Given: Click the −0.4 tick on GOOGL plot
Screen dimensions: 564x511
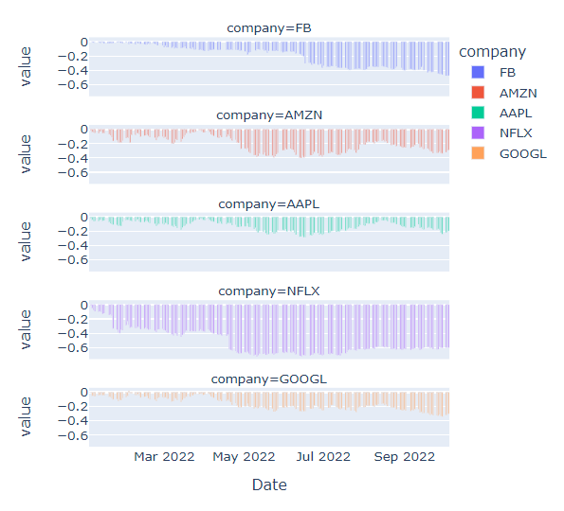Looking at the screenshot, I should tap(73, 420).
